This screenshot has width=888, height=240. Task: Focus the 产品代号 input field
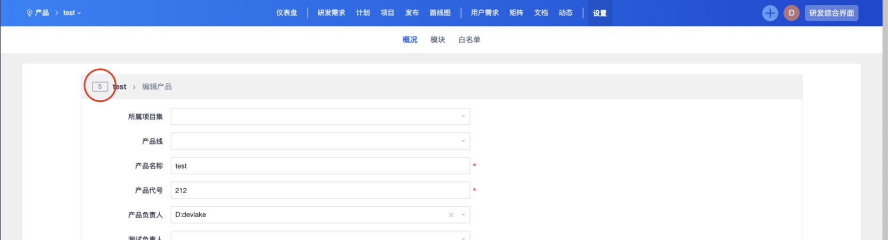click(320, 190)
